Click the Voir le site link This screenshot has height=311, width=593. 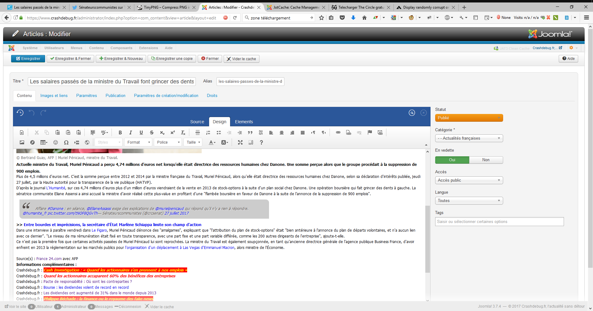coord(16,307)
